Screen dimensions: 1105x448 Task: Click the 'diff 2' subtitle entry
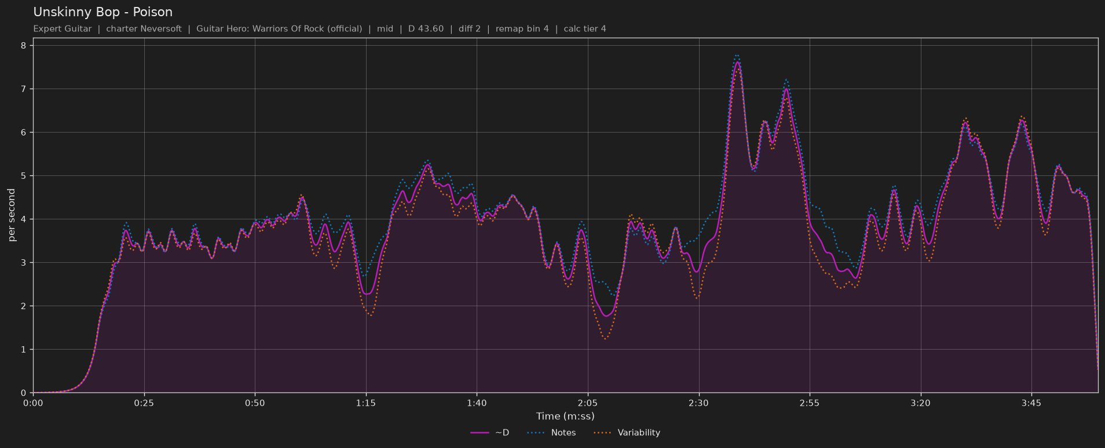(470, 29)
